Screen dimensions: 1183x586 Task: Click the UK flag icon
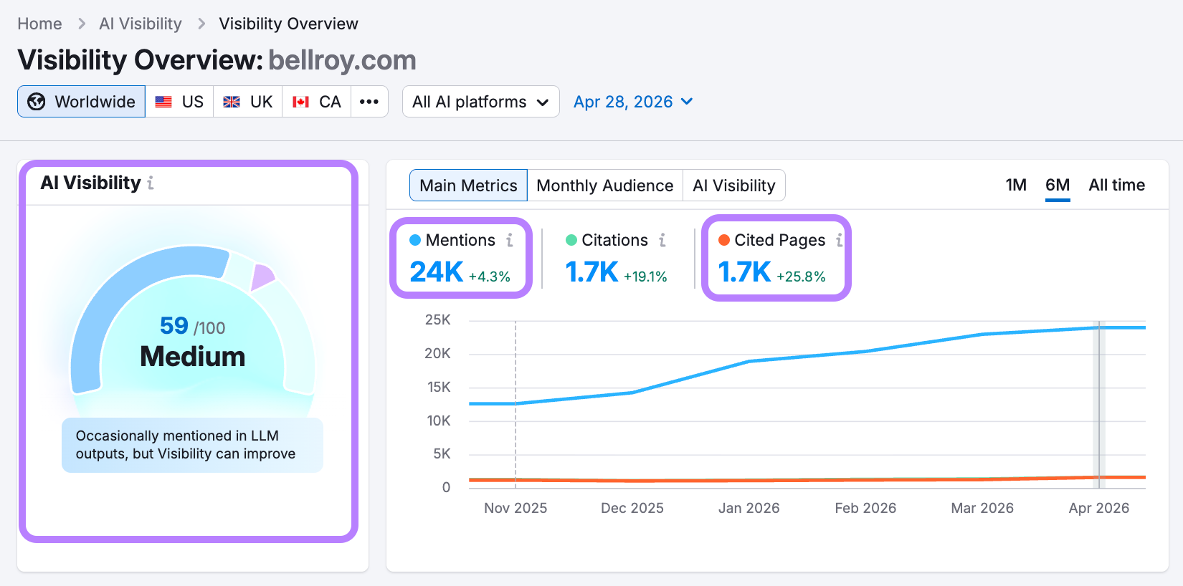(232, 102)
